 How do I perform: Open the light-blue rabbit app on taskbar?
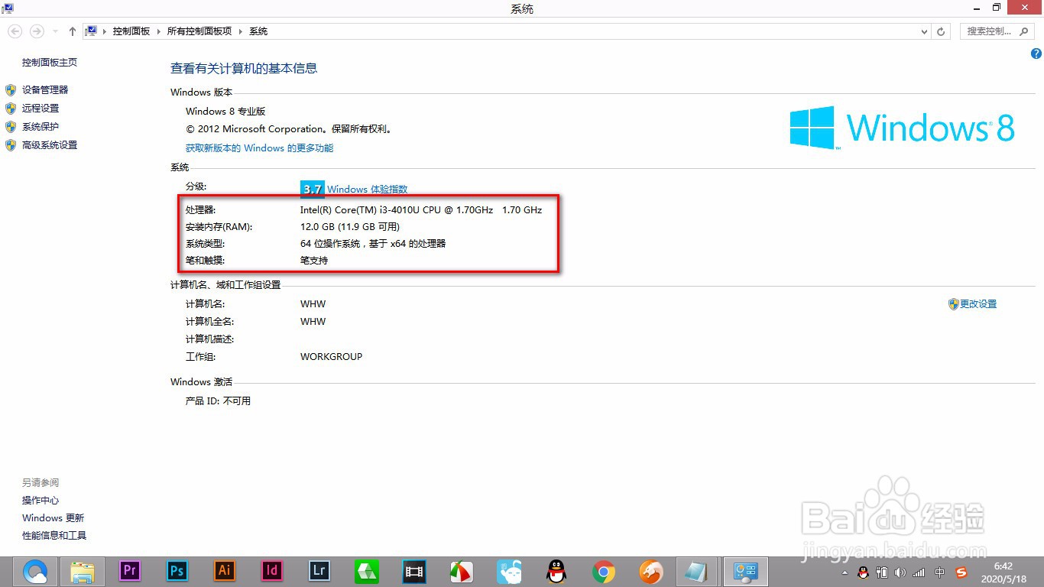509,571
